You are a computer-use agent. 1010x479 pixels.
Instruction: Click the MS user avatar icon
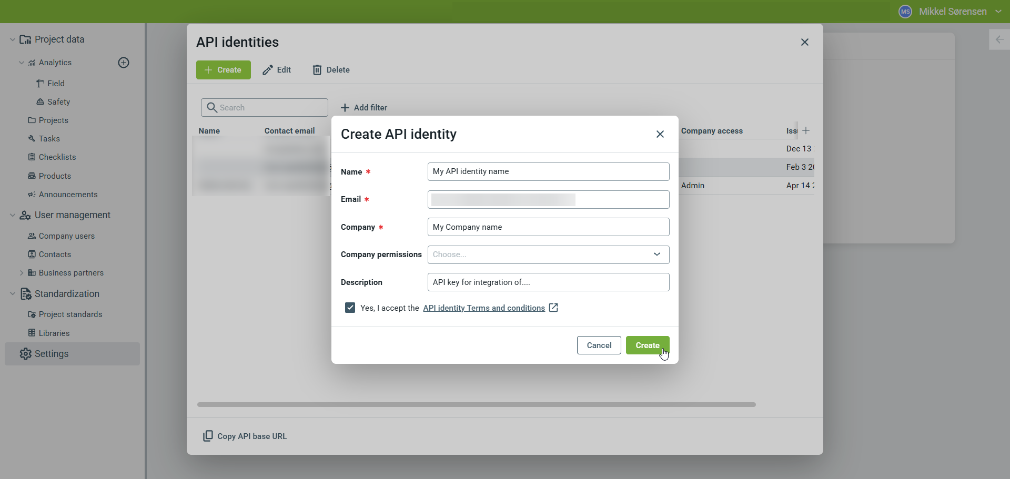905,12
